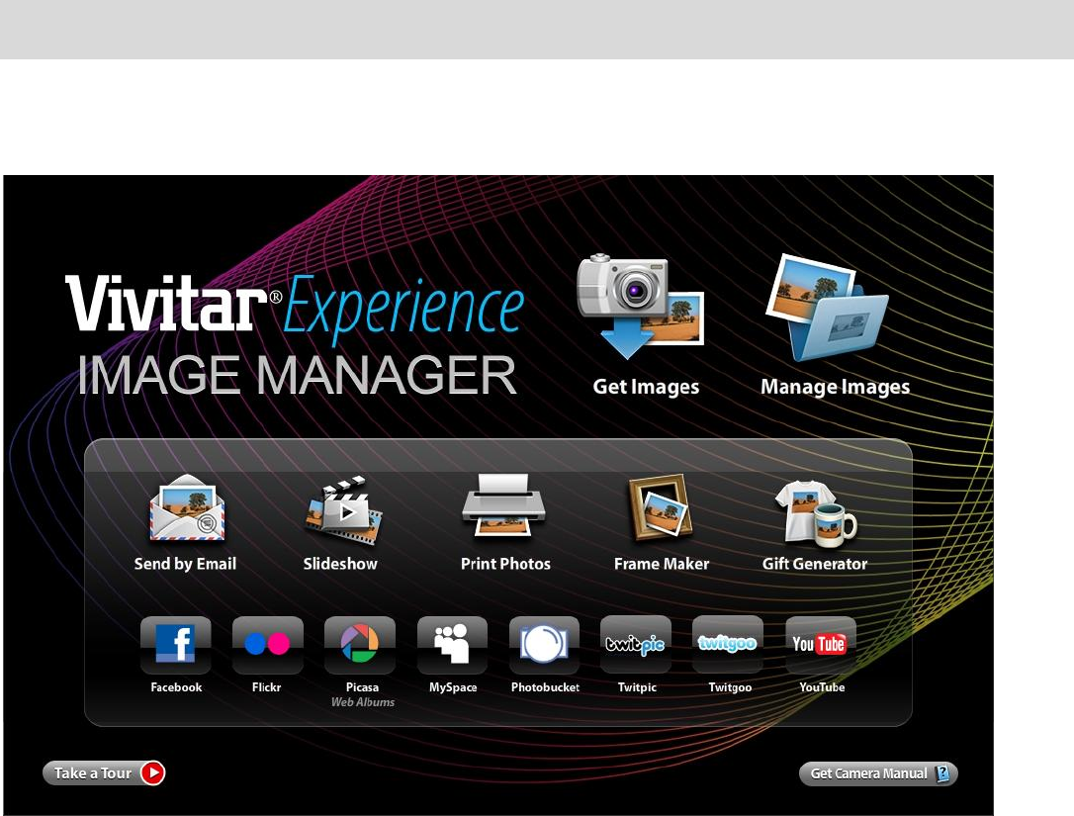Click the Frame Maker label text
The image size is (1074, 816).
point(662,564)
